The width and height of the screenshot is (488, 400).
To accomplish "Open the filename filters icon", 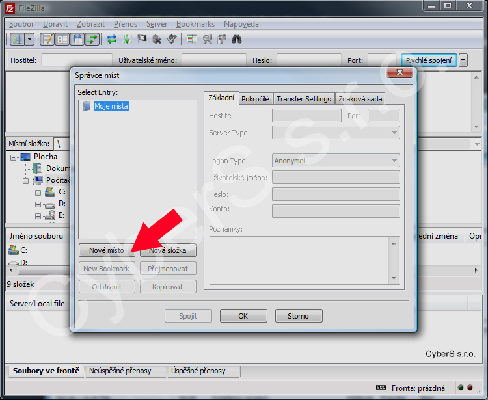I will 192,39.
